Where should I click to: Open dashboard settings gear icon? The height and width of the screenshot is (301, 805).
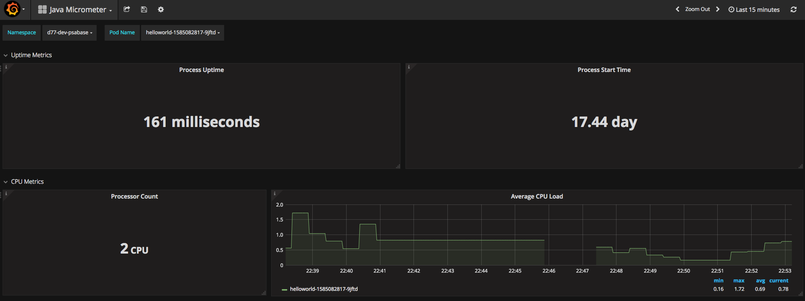point(161,9)
